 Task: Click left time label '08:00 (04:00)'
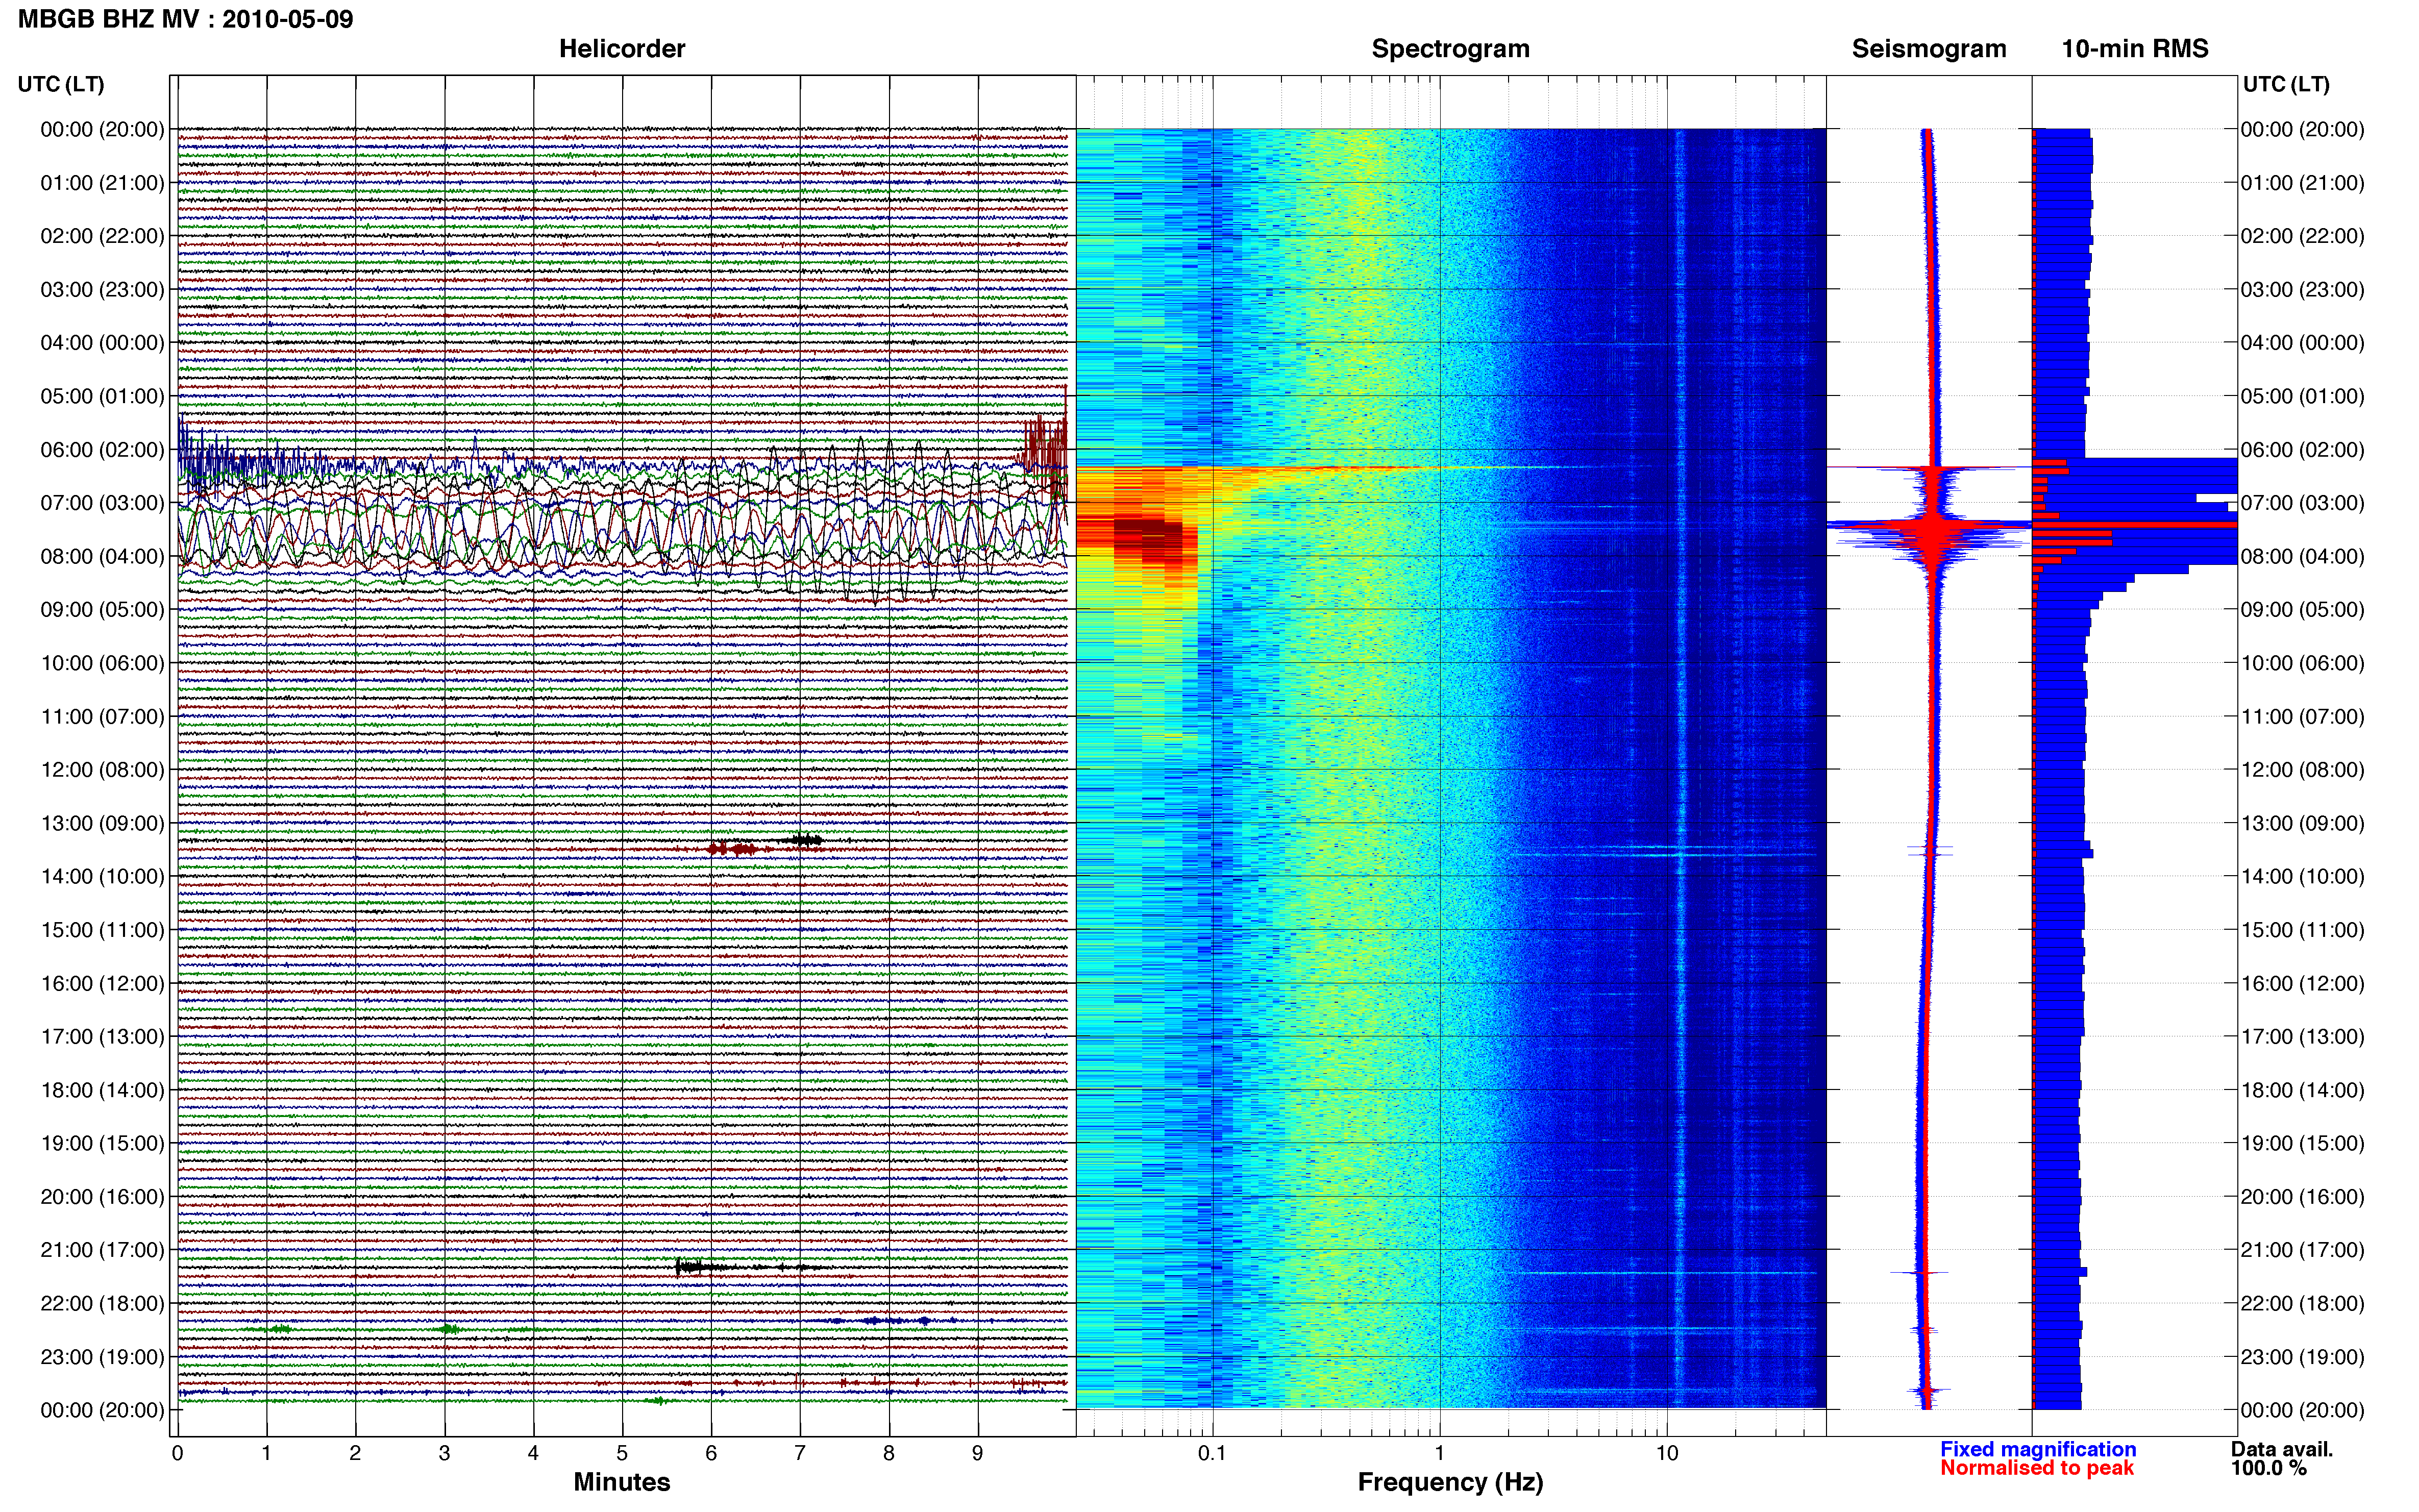[x=102, y=557]
